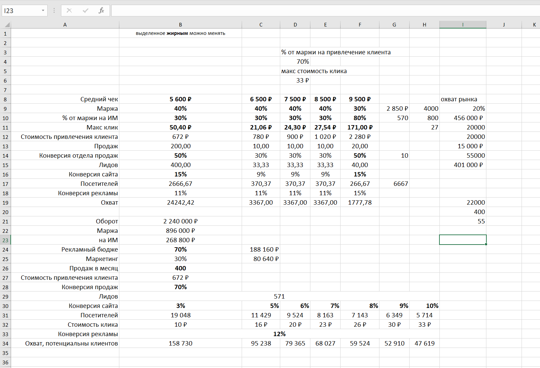Click the Insert Function fx icon

point(101,10)
